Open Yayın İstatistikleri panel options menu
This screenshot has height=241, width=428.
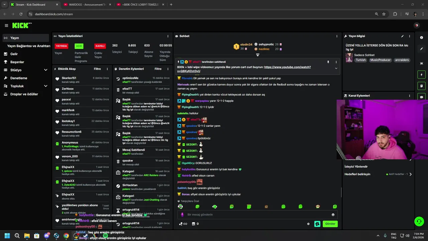click(x=168, y=36)
